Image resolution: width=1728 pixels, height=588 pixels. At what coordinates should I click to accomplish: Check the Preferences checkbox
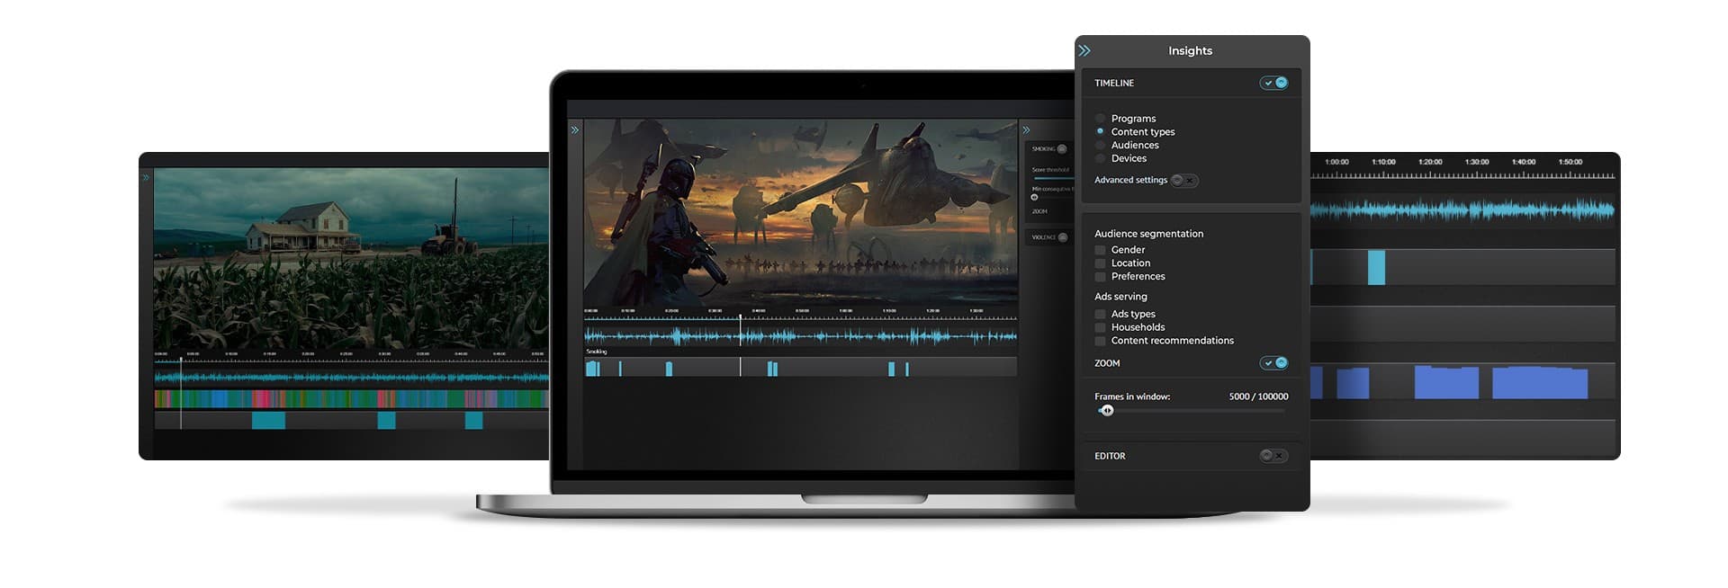point(1100,277)
